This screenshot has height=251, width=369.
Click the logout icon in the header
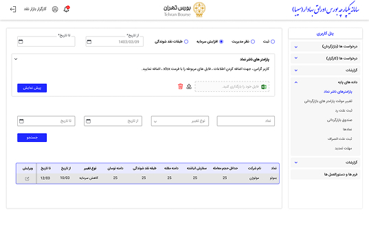[13, 9]
